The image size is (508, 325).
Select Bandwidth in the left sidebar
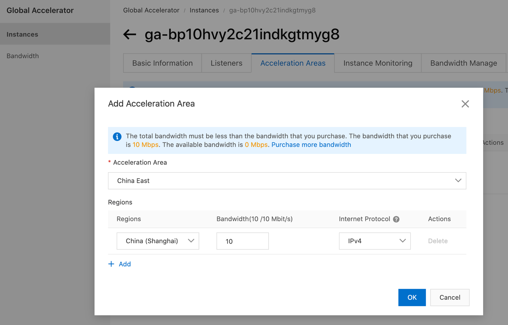(23, 56)
